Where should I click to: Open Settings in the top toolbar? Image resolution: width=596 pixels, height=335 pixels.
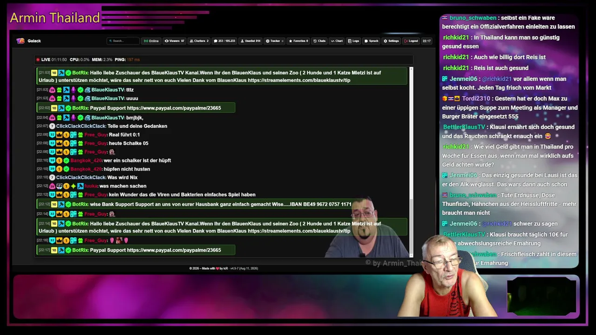(392, 41)
